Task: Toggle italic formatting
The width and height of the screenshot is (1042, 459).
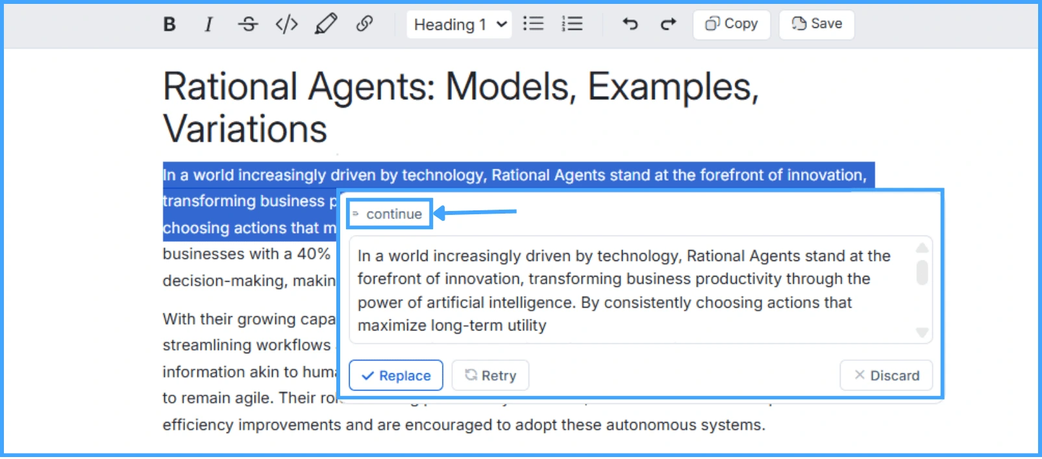Action: pos(208,25)
